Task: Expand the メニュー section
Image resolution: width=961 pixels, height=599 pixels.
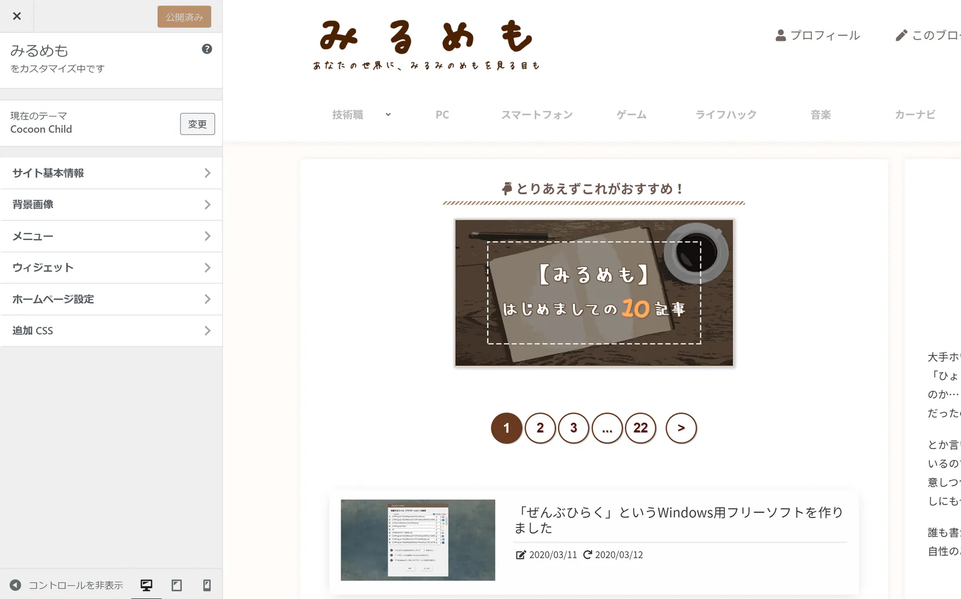Action: (111, 236)
